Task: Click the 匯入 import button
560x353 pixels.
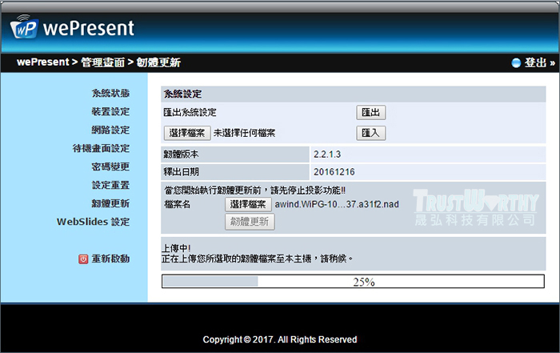Action: click(x=370, y=133)
